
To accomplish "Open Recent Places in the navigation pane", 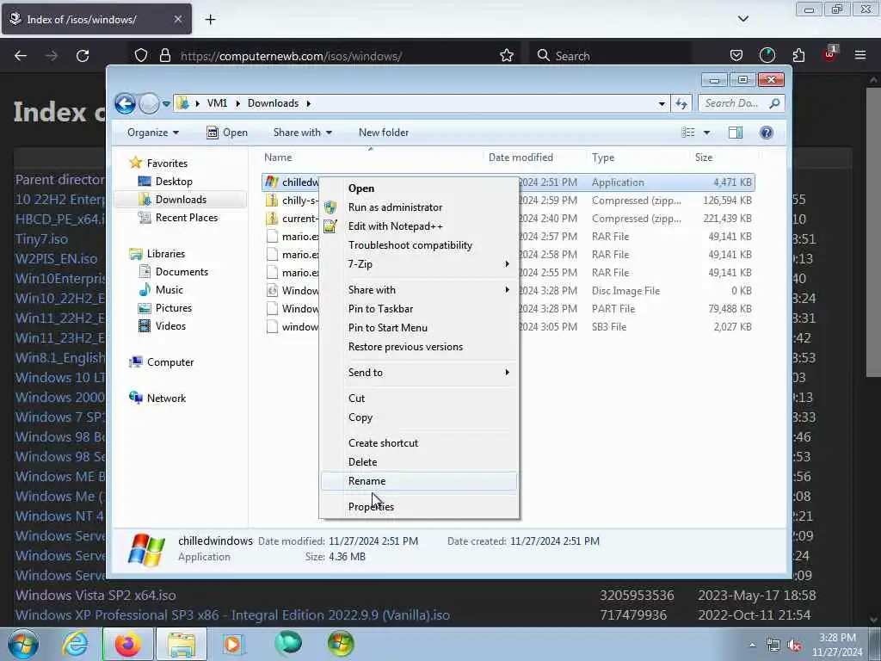I will [x=177, y=218].
